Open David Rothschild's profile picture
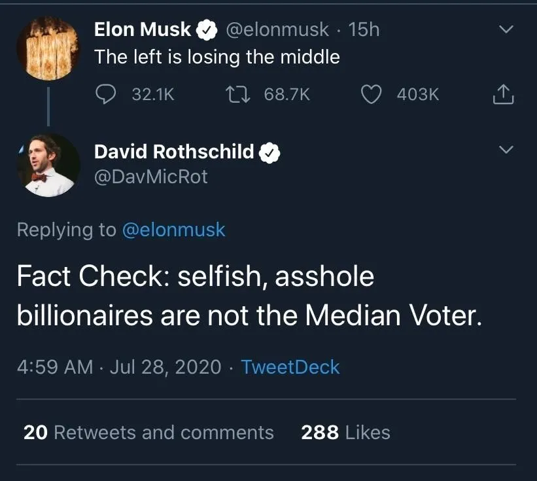The width and height of the screenshot is (537, 481). coord(49,165)
